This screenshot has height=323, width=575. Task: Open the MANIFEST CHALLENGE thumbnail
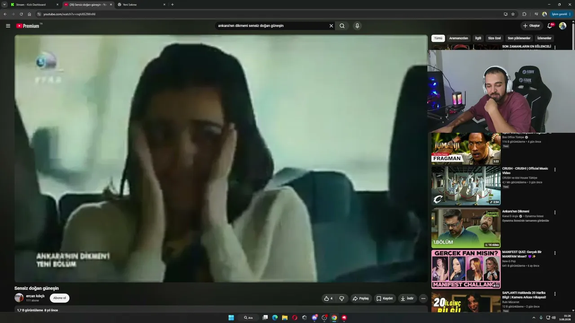[x=466, y=269]
